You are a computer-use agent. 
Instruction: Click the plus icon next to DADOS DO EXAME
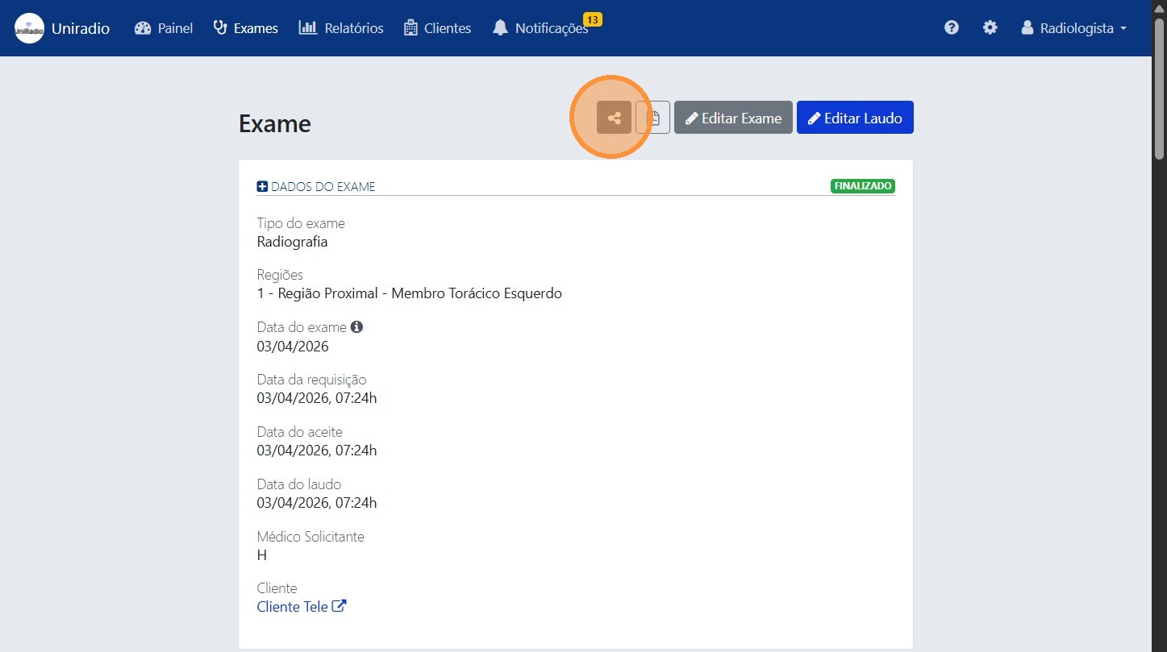tap(262, 187)
